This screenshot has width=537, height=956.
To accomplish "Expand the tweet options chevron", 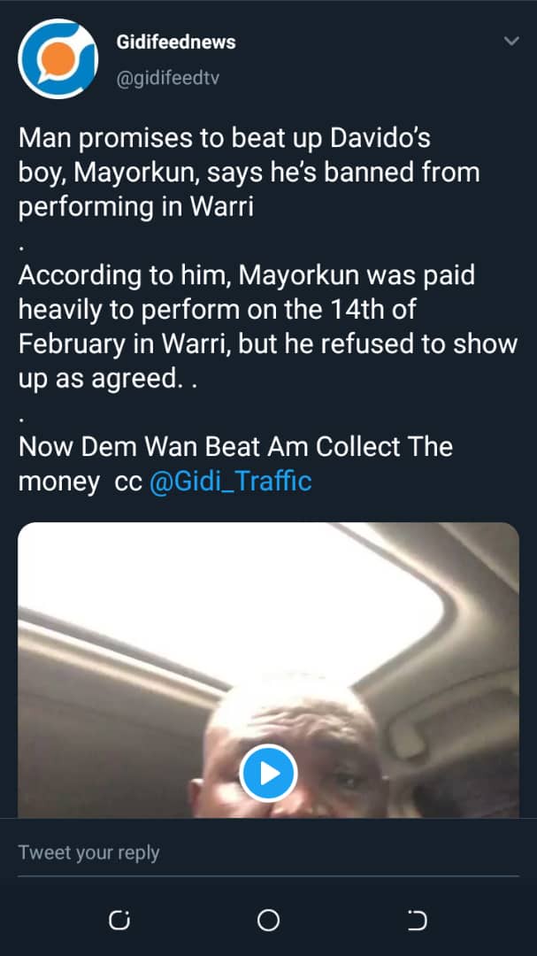I will coord(510,42).
